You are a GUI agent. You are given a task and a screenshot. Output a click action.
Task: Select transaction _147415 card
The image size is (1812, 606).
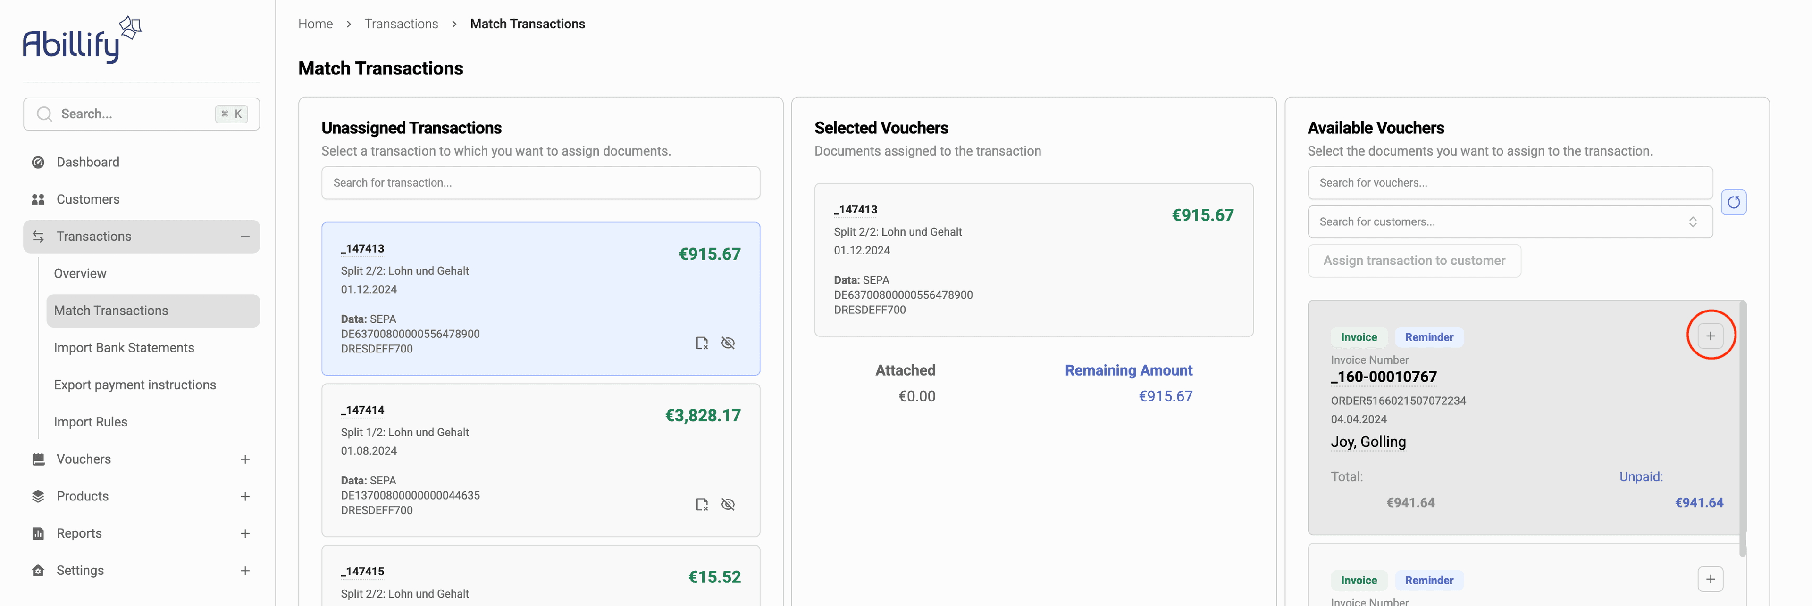pyautogui.click(x=539, y=579)
